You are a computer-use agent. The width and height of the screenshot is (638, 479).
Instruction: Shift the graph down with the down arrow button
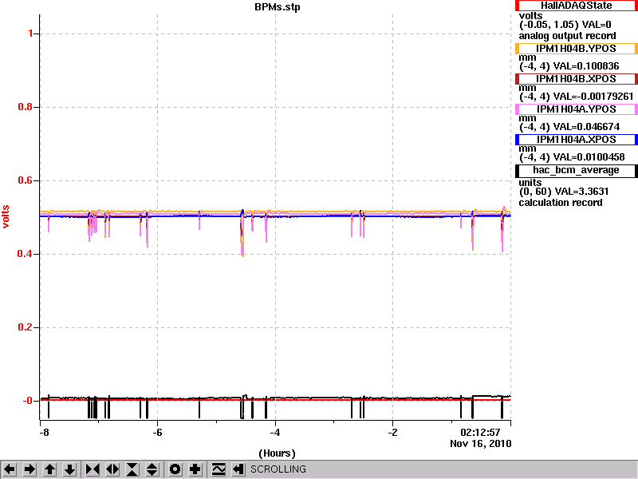69,469
